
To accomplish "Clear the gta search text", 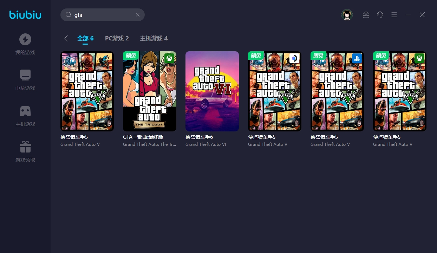I will 138,15.
